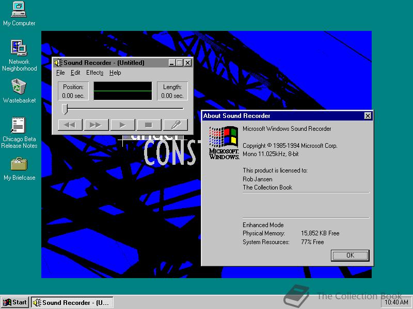Click the Seek to Start rewind button

point(70,125)
